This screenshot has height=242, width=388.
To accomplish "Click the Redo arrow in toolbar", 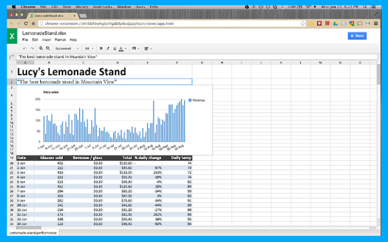I will (32, 48).
